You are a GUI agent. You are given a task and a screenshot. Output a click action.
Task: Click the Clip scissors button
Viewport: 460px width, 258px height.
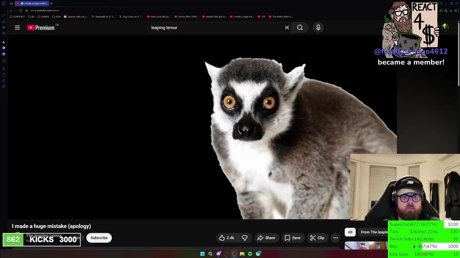[x=317, y=238]
